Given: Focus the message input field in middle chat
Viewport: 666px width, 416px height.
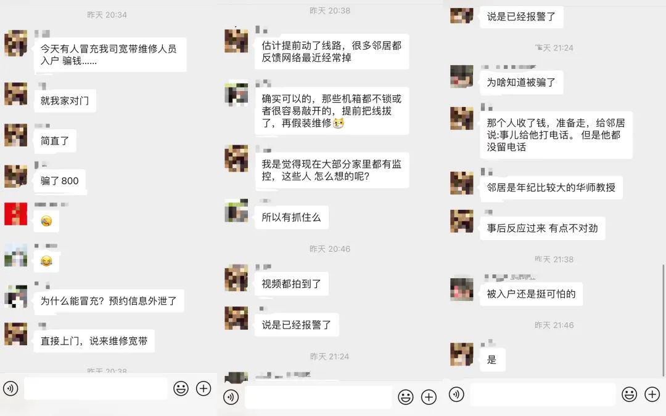Looking at the screenshot, I should click(319, 398).
